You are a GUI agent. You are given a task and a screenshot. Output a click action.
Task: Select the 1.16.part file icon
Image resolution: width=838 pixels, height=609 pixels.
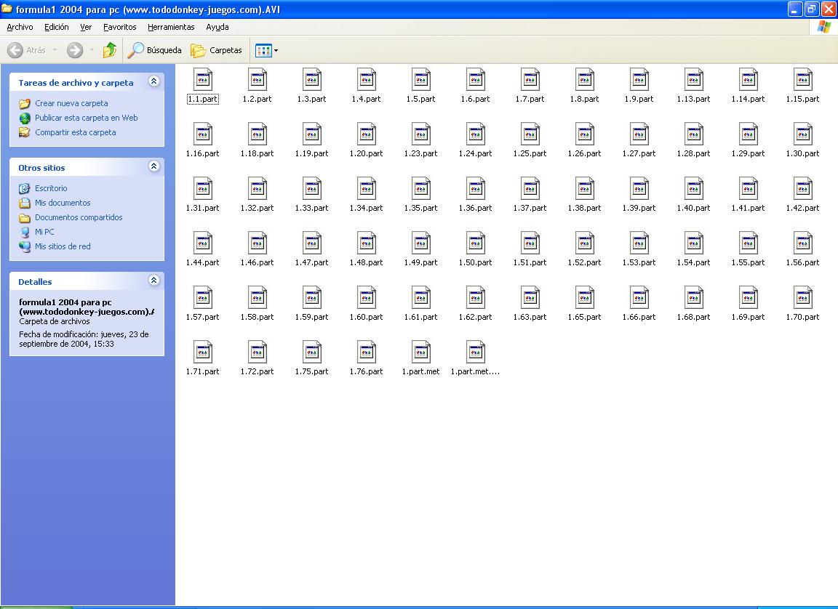click(202, 134)
